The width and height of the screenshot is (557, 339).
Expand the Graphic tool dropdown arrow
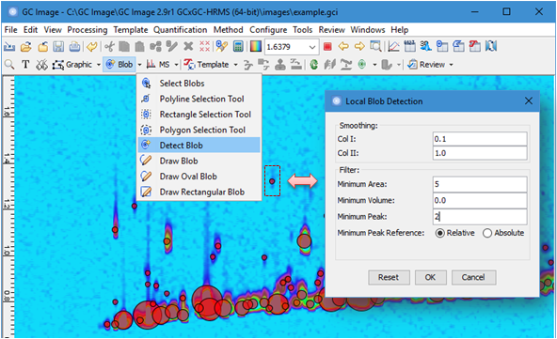[x=99, y=65]
